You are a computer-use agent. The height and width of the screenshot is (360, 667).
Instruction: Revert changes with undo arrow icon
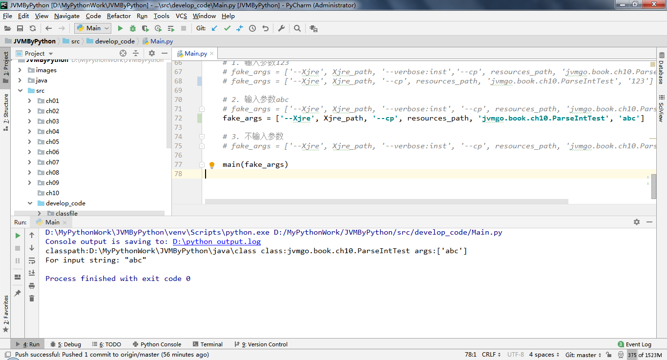(265, 28)
